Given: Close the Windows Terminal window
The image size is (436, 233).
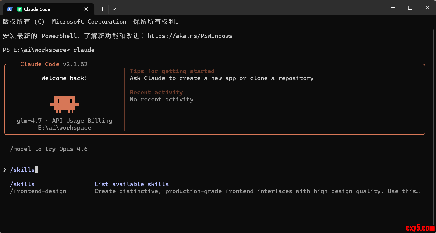Looking at the screenshot, I should pos(427,8).
